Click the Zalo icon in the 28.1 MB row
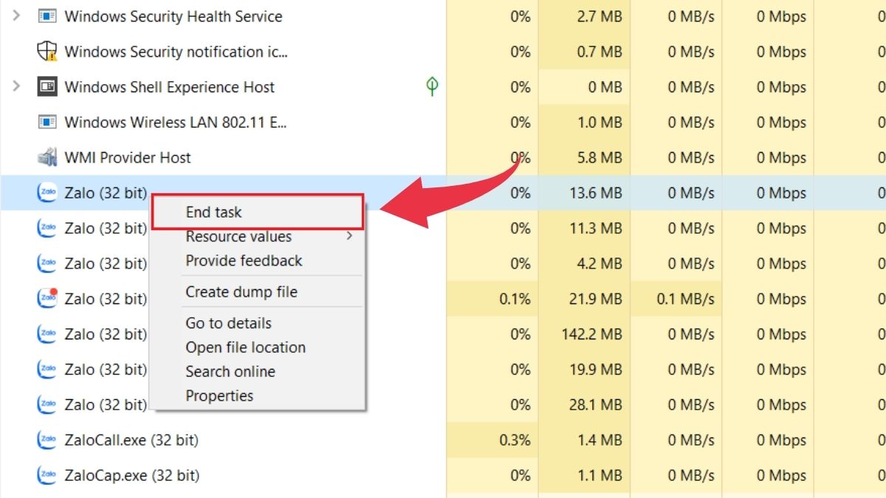Screen dimensions: 886x498 click(x=47, y=404)
